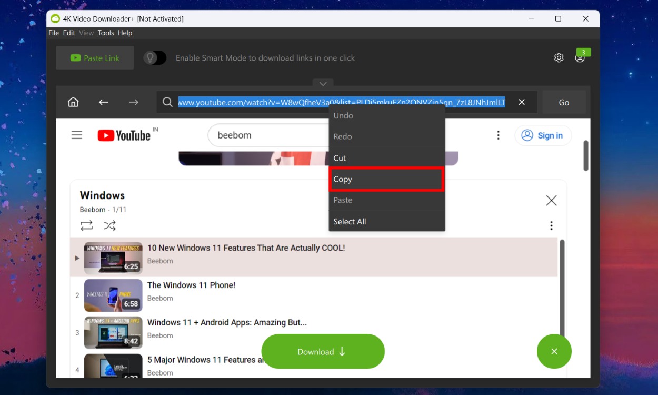Open the settings gear in 4K Video Downloader
This screenshot has width=658, height=395.
[x=559, y=57]
